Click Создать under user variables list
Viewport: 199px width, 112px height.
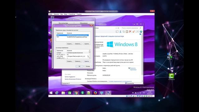pos(70,44)
